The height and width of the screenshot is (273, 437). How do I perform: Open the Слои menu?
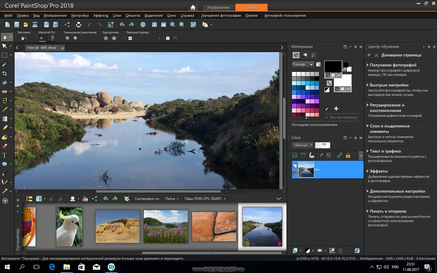tap(117, 15)
